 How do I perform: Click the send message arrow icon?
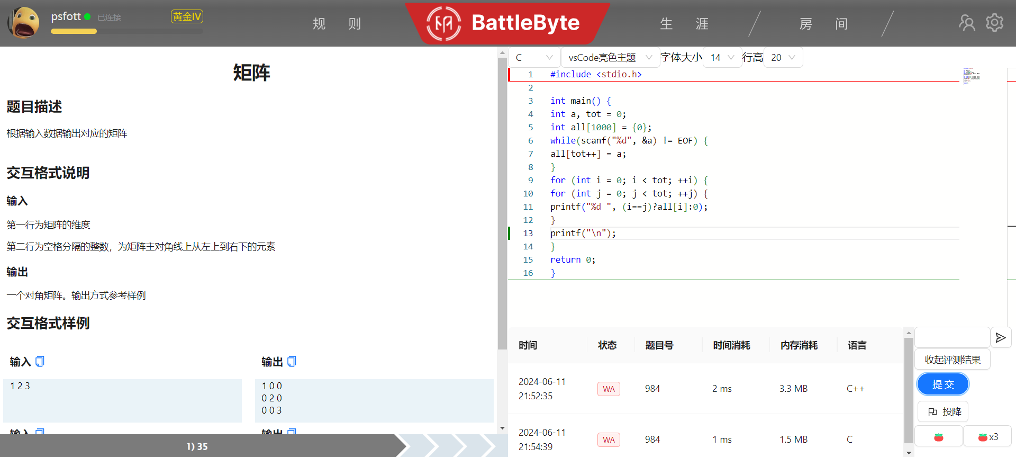pyautogui.click(x=1000, y=338)
